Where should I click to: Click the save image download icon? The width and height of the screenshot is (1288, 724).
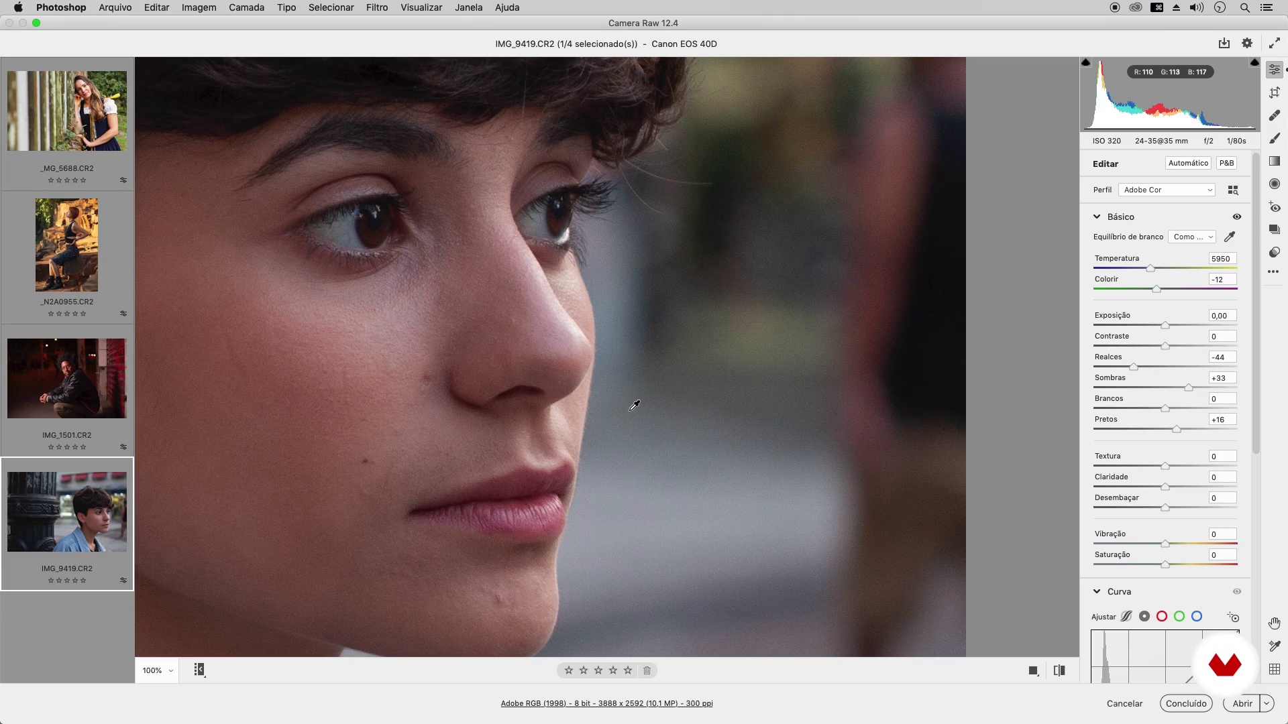pos(1224,44)
